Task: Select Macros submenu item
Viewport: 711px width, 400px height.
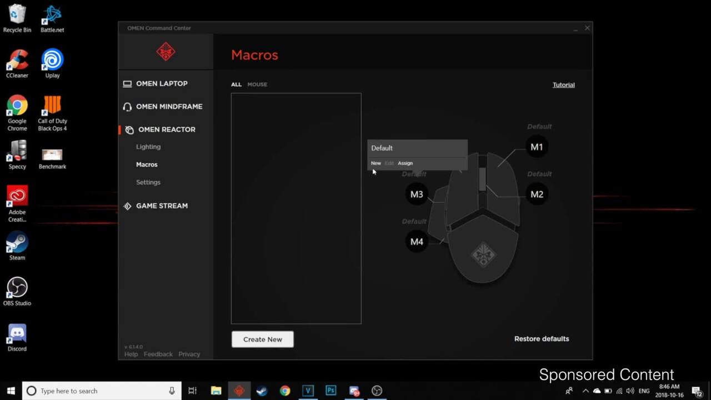Action: click(147, 164)
